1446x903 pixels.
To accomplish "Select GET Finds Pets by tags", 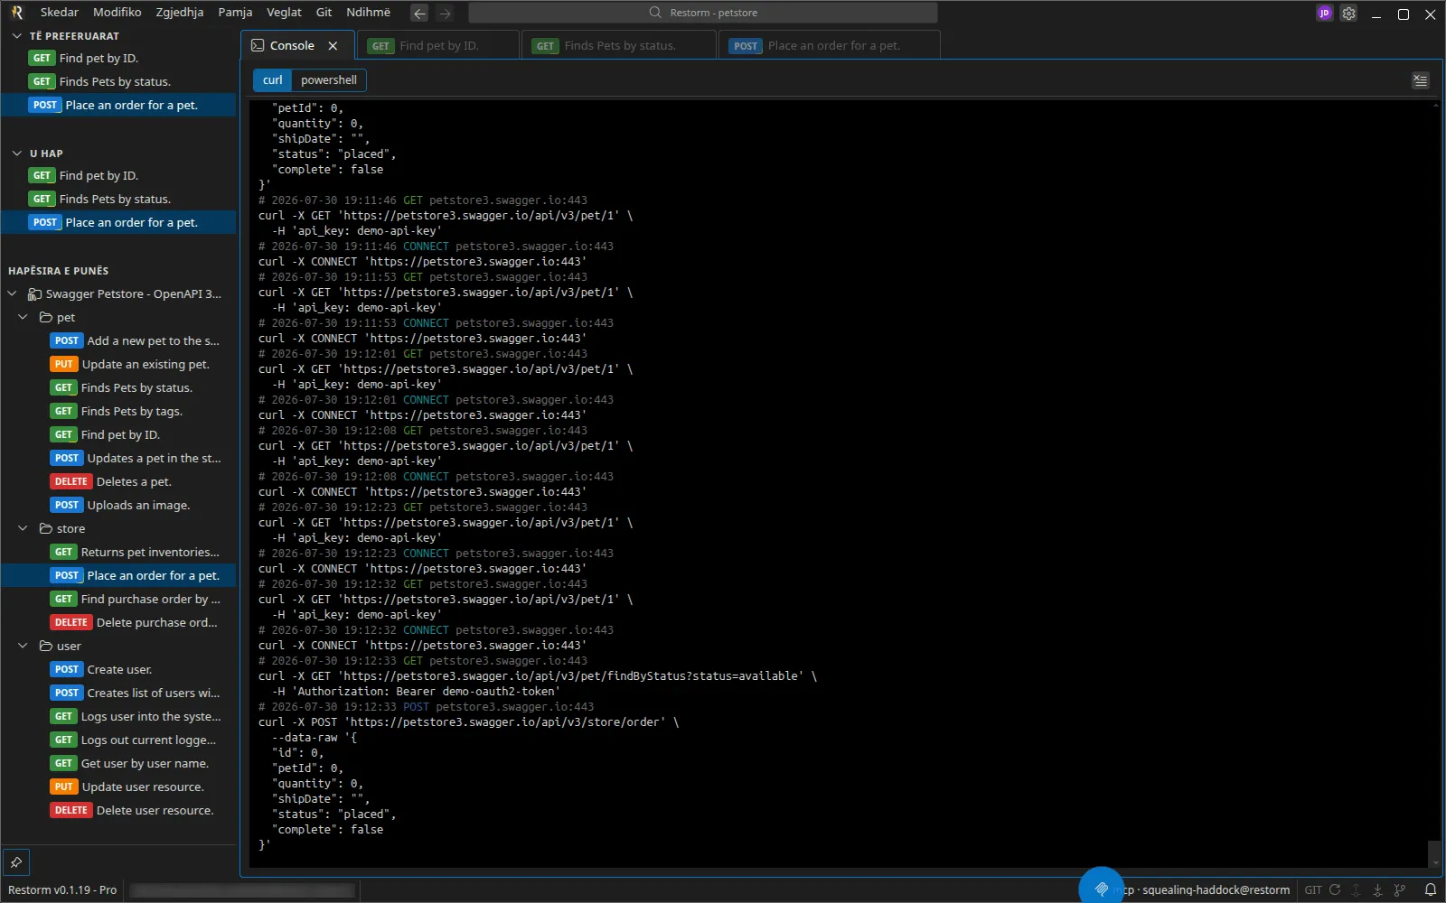I will pos(119,411).
